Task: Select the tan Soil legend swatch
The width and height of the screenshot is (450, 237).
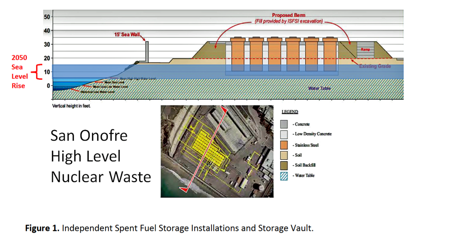Action: (x=284, y=155)
